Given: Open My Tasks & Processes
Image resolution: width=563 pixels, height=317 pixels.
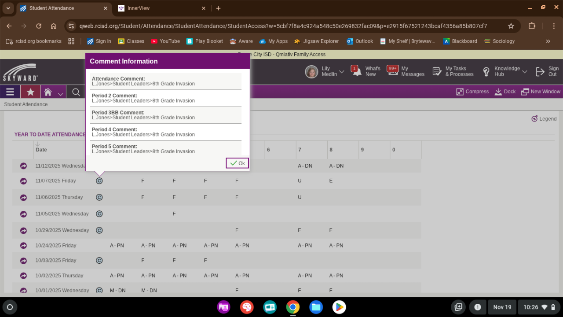Looking at the screenshot, I should 453,71.
